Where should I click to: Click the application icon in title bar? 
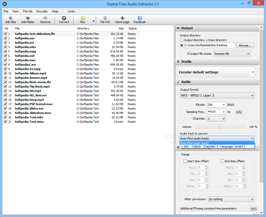(5, 4)
